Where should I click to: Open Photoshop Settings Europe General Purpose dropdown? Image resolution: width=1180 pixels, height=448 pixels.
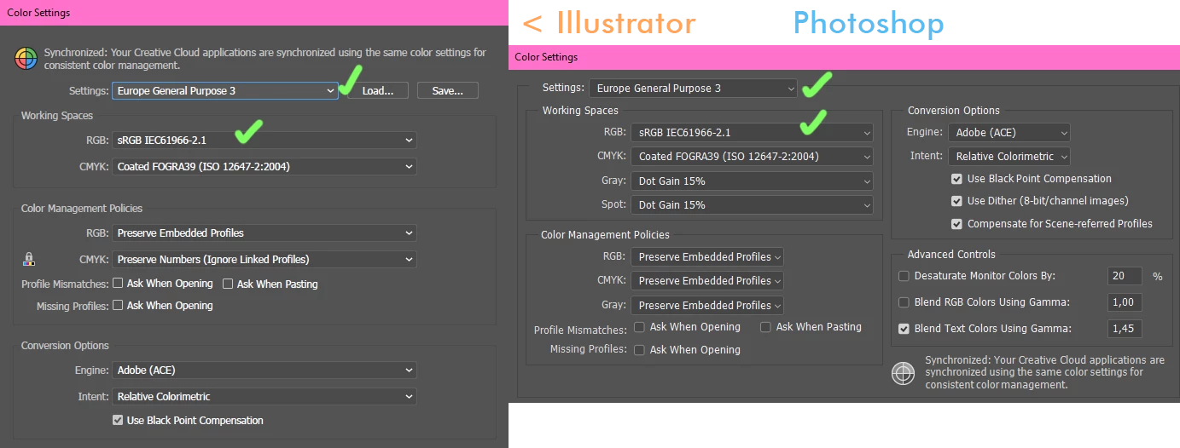coord(694,88)
